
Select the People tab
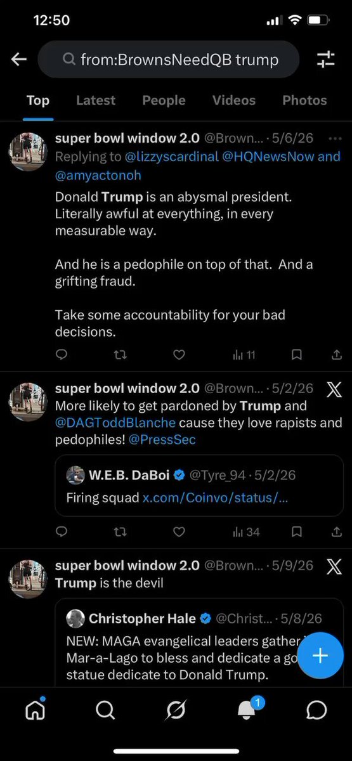[x=164, y=100]
